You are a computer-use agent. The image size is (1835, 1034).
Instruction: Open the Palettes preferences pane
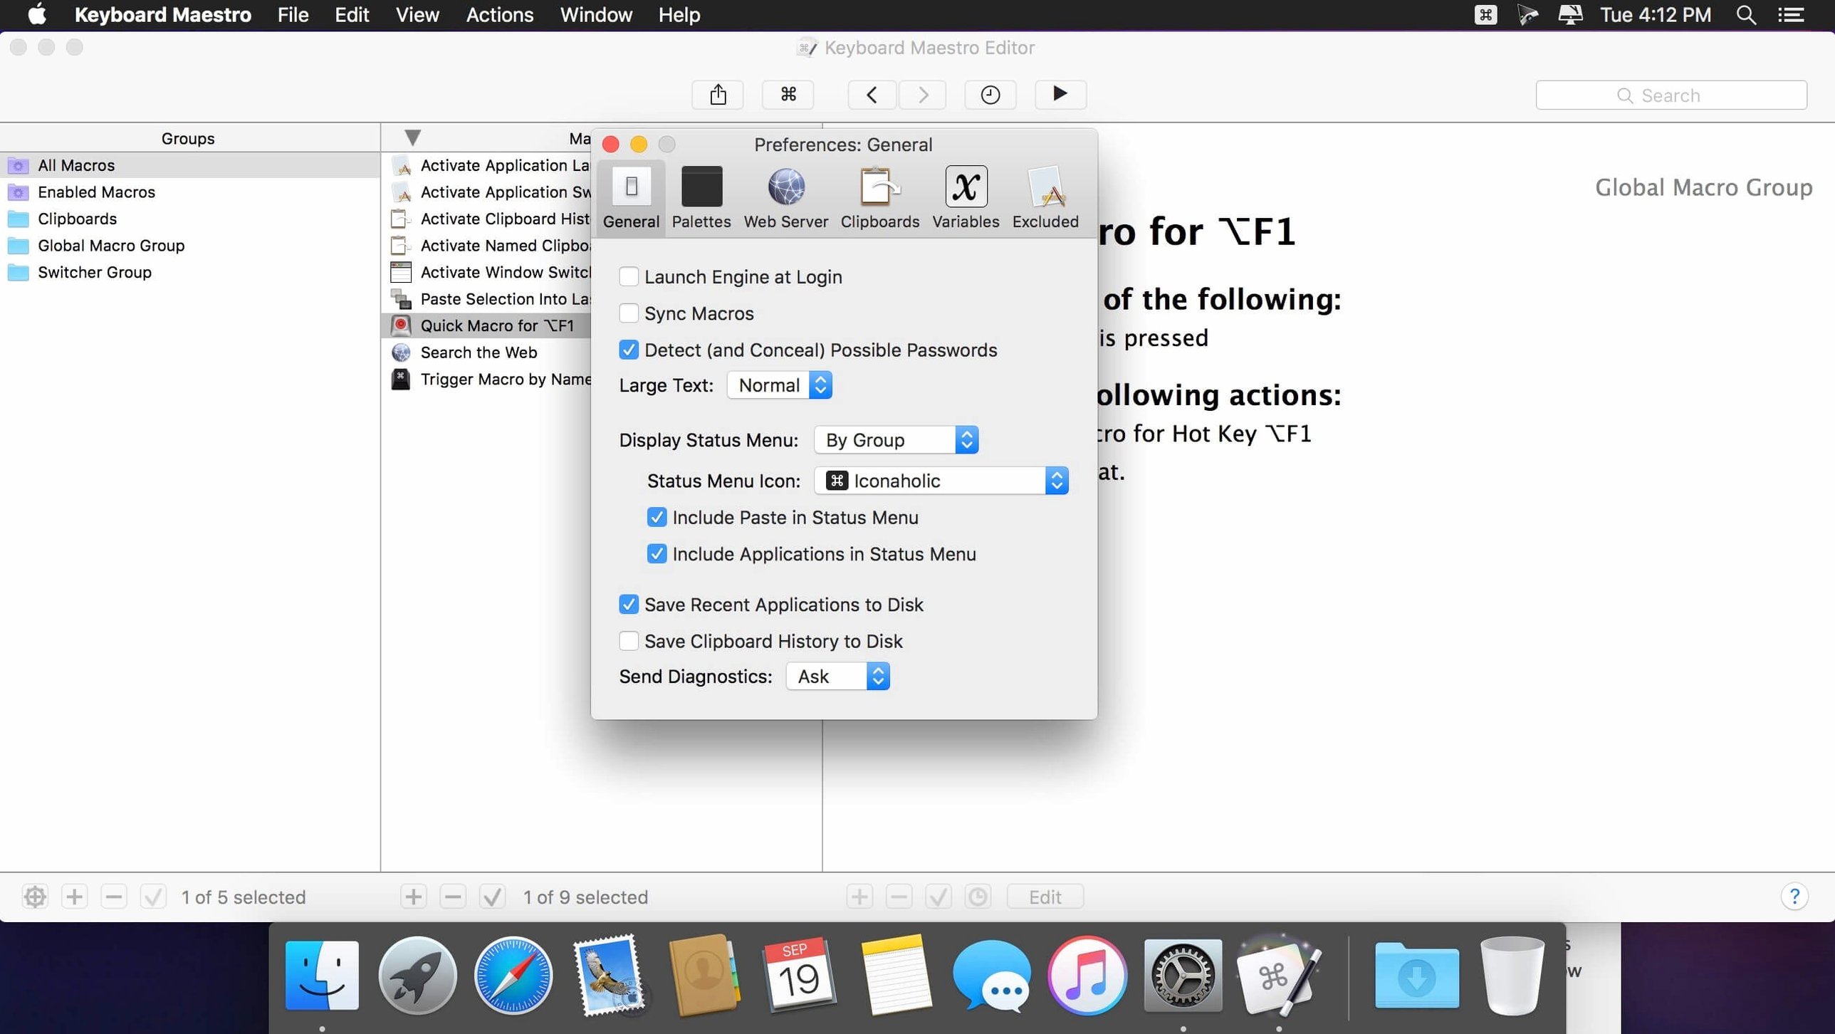[x=701, y=197]
